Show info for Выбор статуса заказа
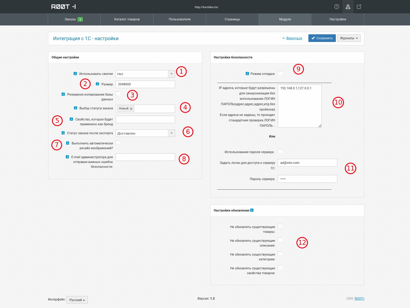Screen dimensions: 410x308 click(x=75, y=108)
